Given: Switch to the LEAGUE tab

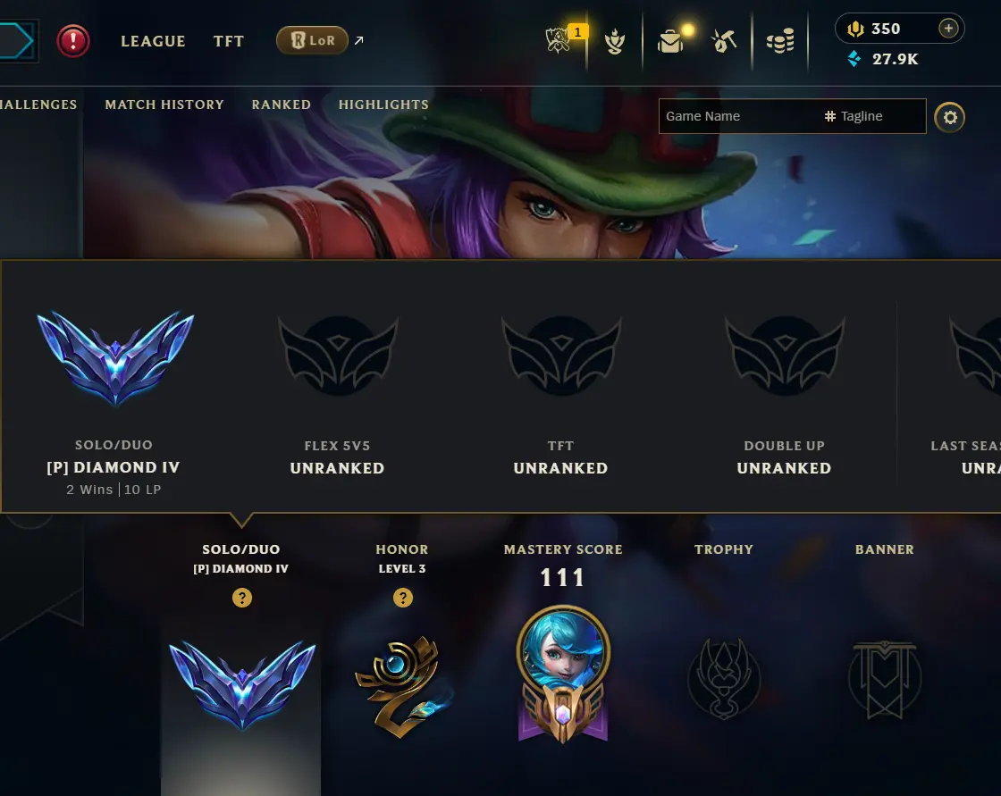Looking at the screenshot, I should [x=153, y=41].
